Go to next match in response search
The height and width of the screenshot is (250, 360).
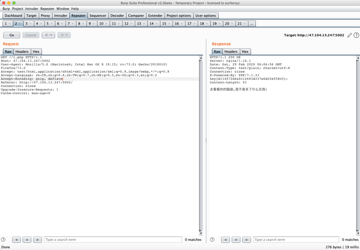pyautogui.click(x=246, y=240)
